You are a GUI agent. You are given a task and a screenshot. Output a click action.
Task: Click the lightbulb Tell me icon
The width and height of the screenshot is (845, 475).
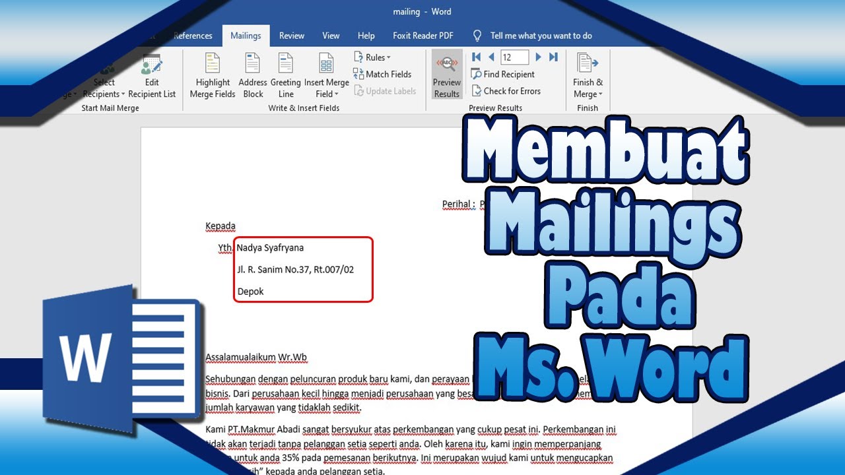[x=477, y=36]
